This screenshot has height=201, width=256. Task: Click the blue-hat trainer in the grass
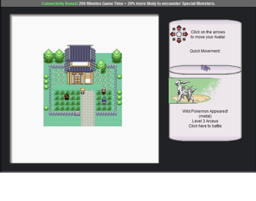click(104, 102)
